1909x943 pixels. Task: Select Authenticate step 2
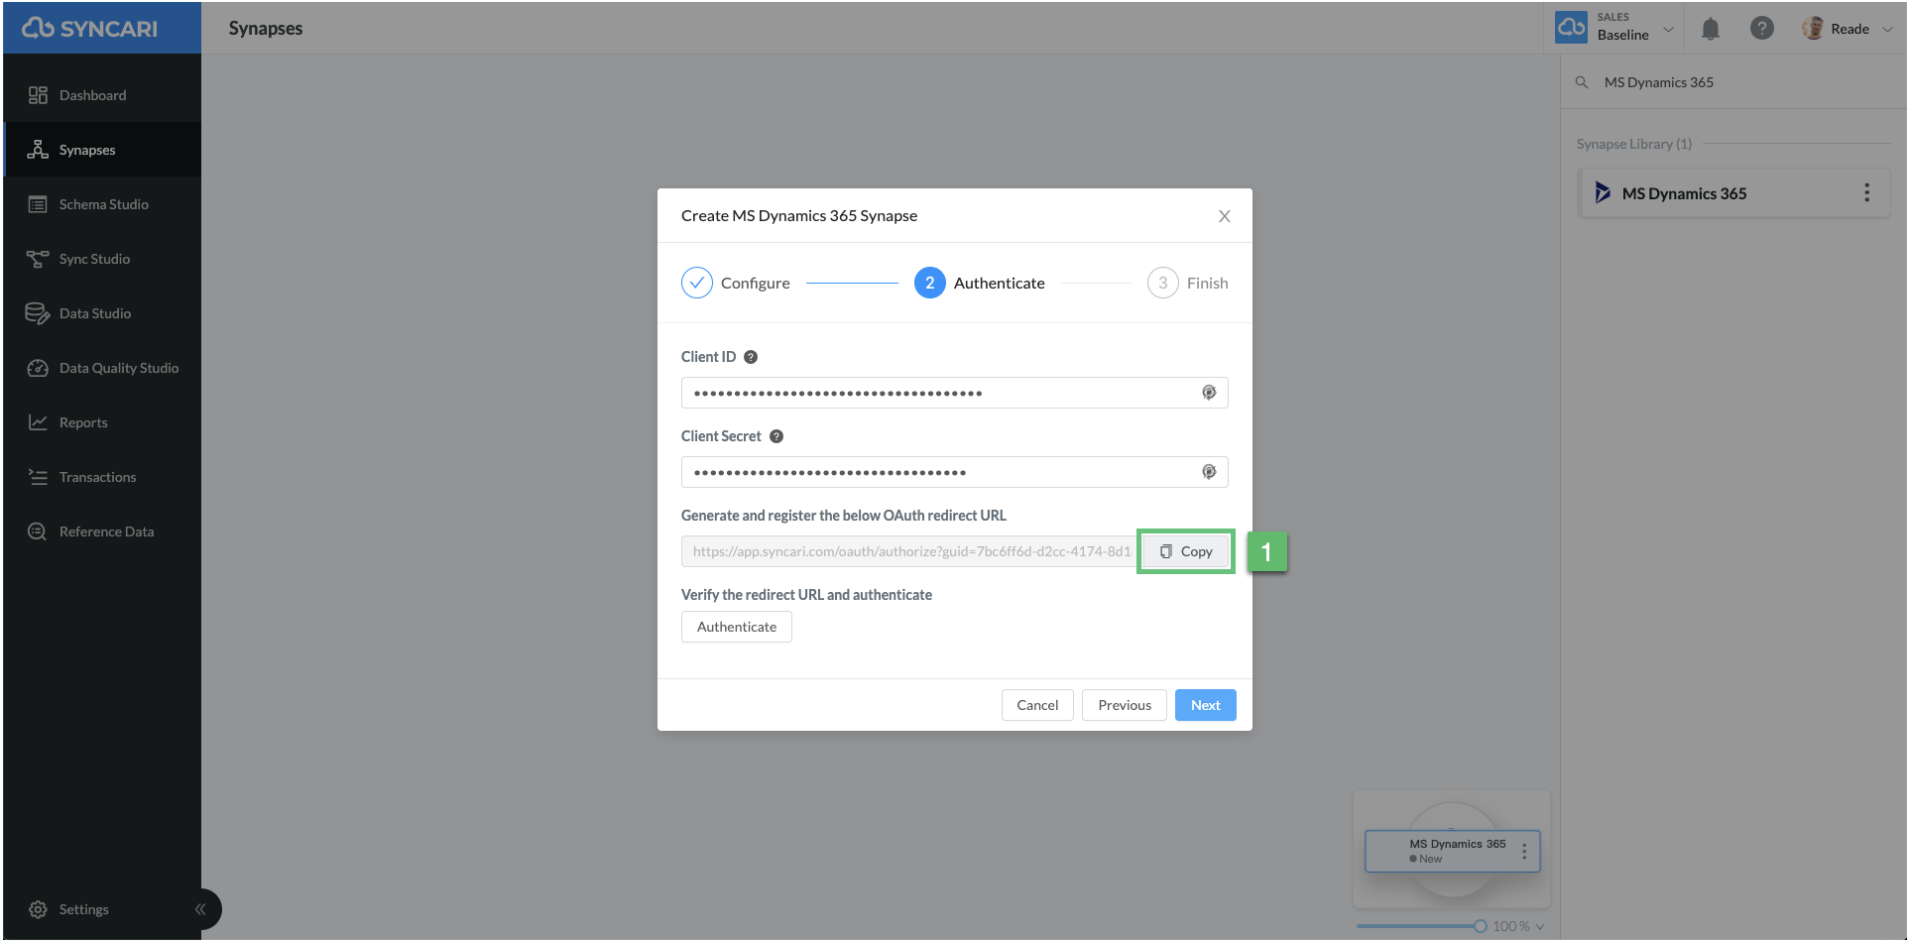(x=980, y=283)
